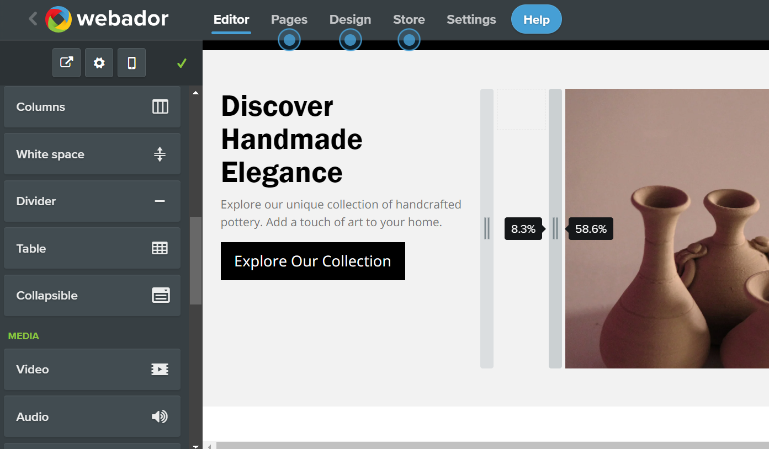This screenshot has height=449, width=769.
Task: Click the Explore Our Collection button
Action: (x=313, y=261)
